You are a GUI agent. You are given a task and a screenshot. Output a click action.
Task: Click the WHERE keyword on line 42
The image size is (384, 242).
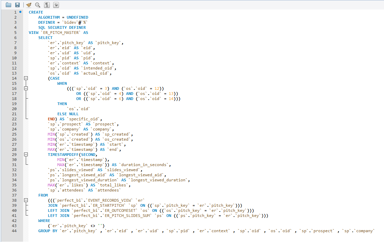pos(44,220)
